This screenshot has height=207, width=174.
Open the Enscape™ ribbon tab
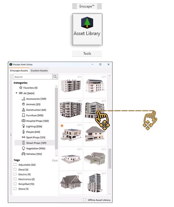point(87,6)
